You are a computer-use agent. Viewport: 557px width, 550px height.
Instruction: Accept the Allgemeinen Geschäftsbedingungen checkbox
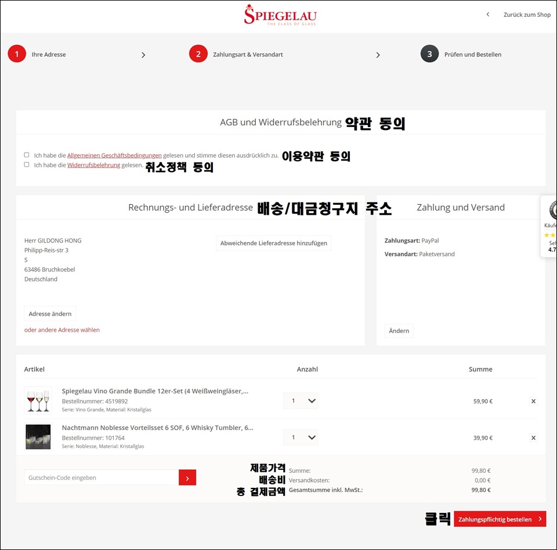27,155
